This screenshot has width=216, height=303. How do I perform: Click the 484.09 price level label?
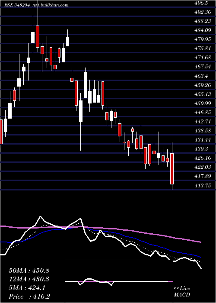203,30
